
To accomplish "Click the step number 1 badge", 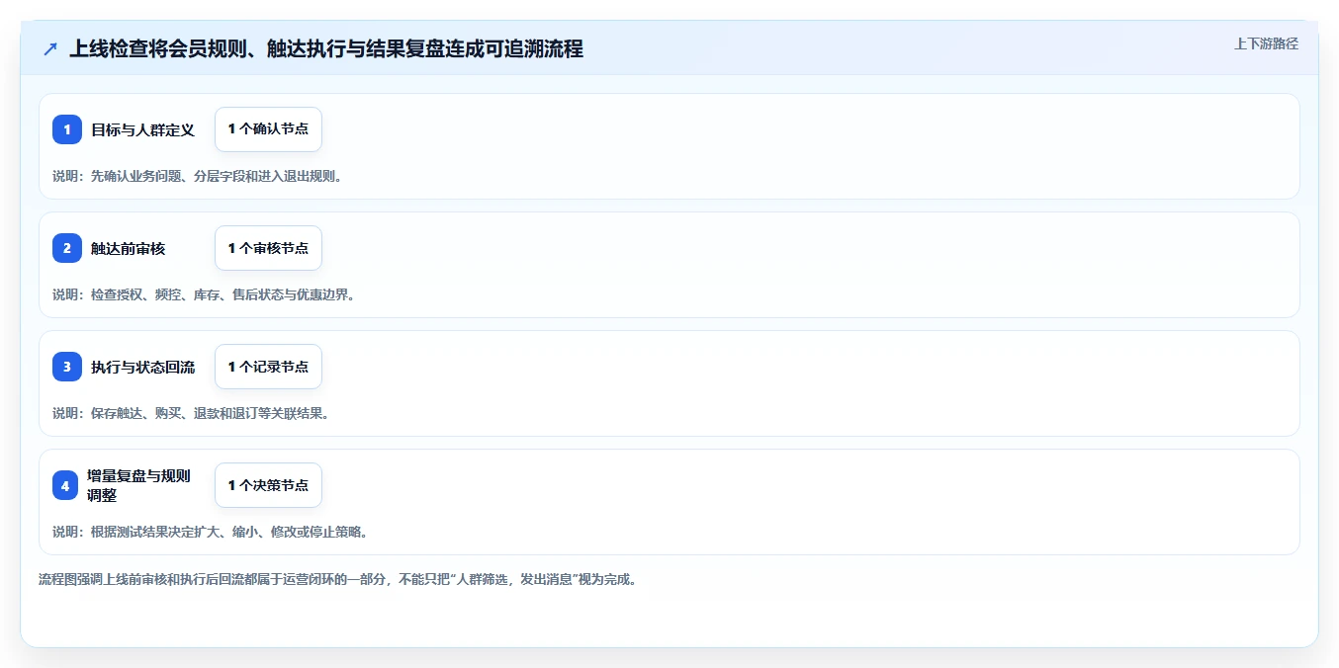I will [x=67, y=129].
